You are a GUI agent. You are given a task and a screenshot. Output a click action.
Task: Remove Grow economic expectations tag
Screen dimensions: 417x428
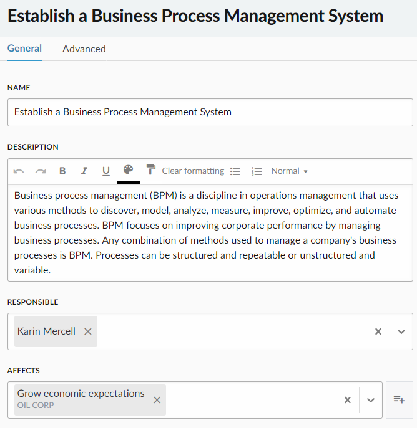[157, 400]
